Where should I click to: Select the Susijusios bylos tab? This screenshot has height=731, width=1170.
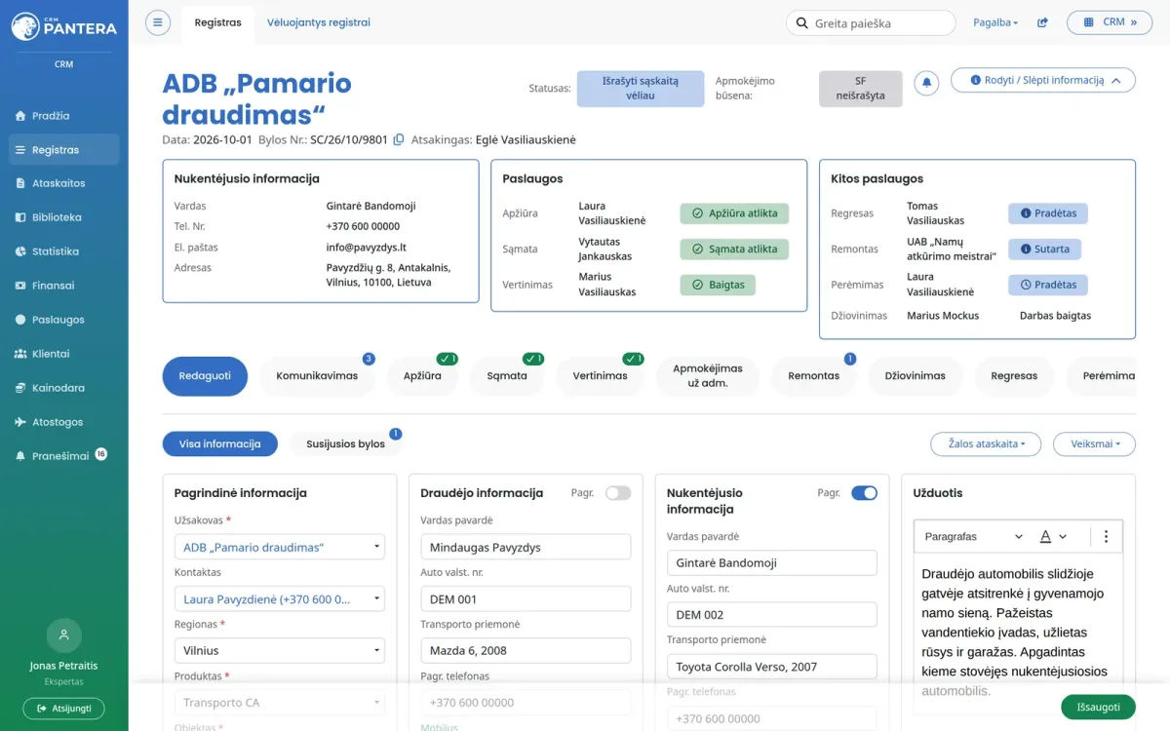(x=345, y=444)
